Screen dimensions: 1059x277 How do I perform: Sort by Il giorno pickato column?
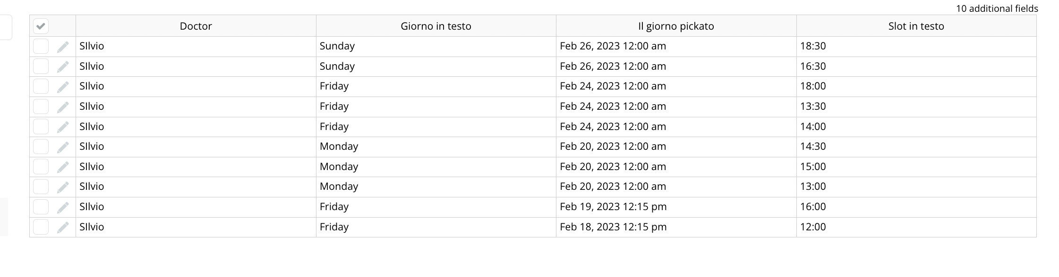click(x=676, y=26)
